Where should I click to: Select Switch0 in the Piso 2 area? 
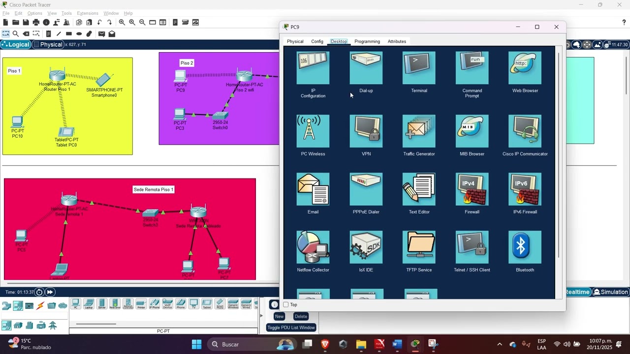pyautogui.click(x=220, y=116)
